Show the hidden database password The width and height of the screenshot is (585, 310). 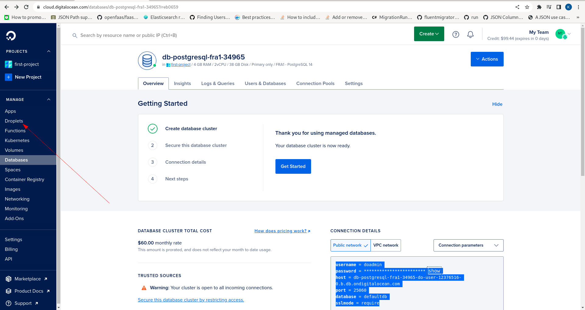click(x=434, y=271)
